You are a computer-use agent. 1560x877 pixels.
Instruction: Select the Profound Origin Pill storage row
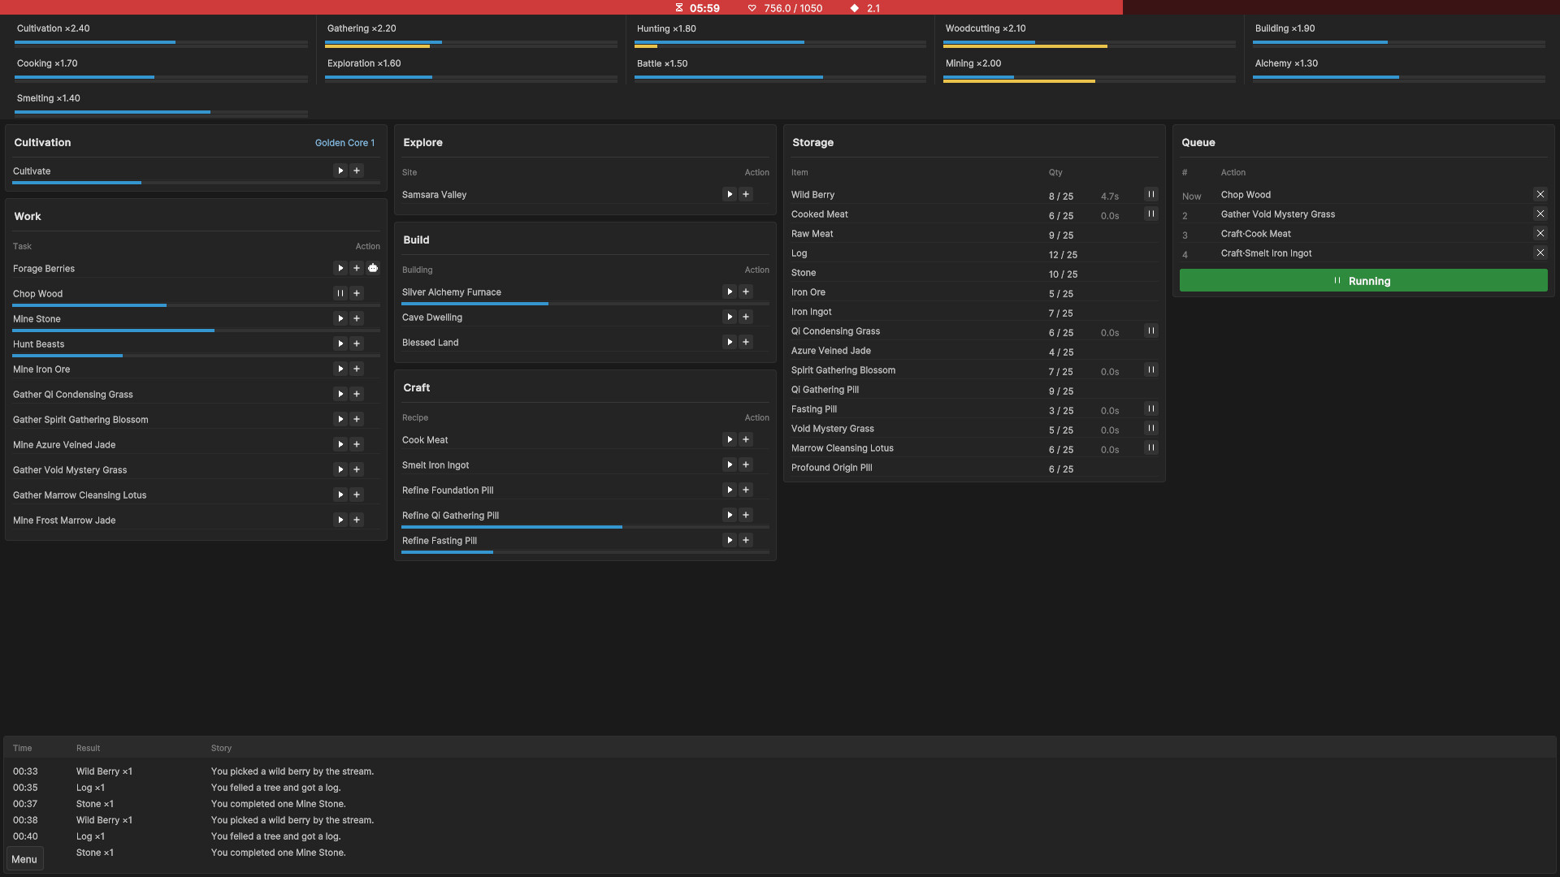[974, 468]
